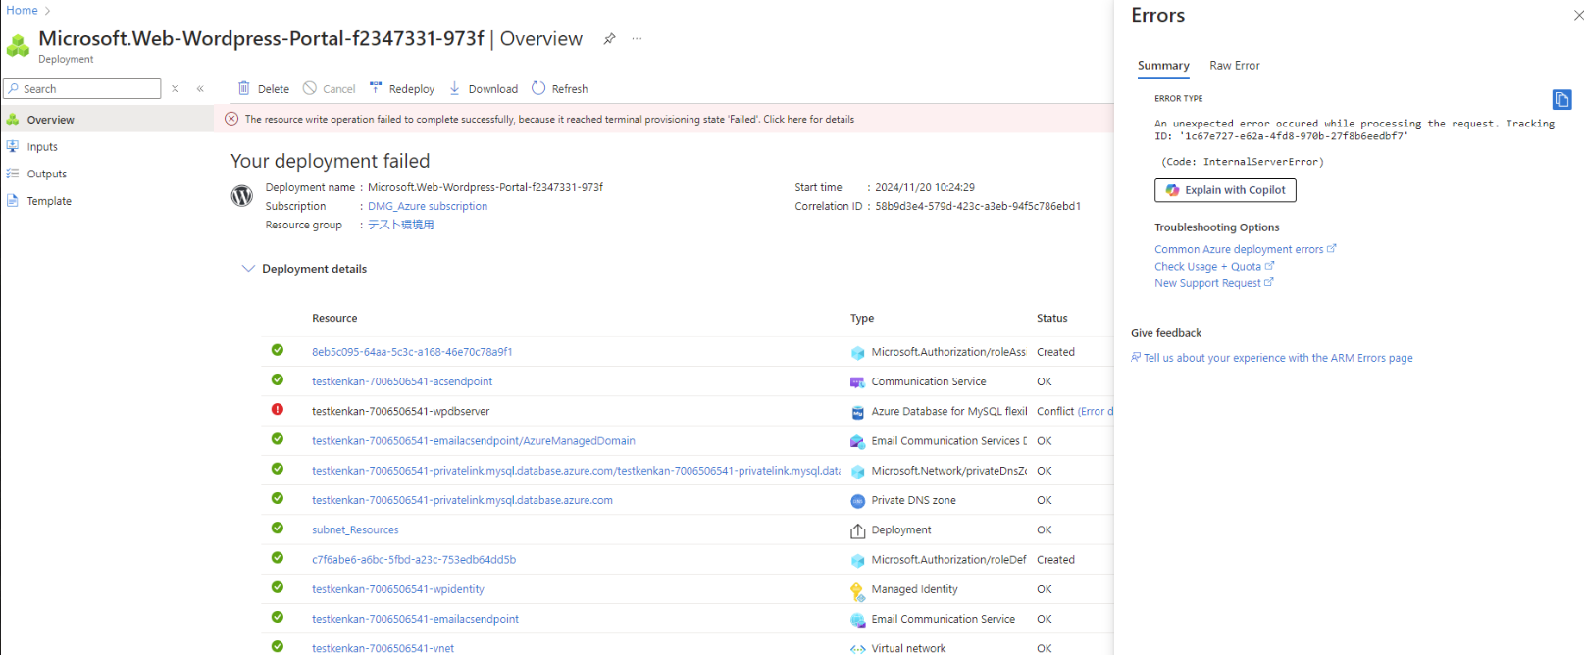The height and width of the screenshot is (655, 1584).
Task: Click the Conflict error details status link
Action: 1095,411
